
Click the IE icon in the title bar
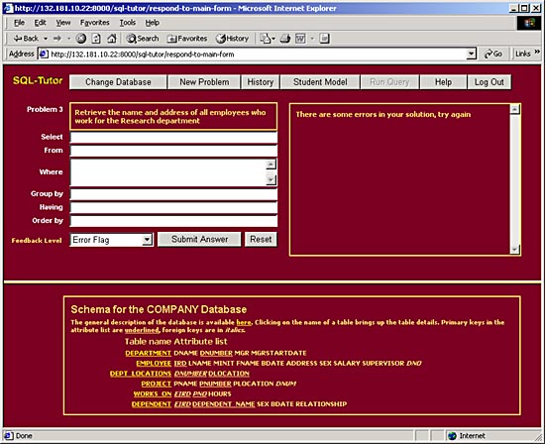pyautogui.click(x=8, y=8)
